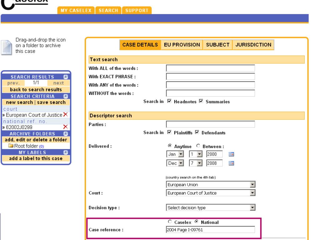
Task: Open the SUPPORT tab
Action: click(x=137, y=10)
